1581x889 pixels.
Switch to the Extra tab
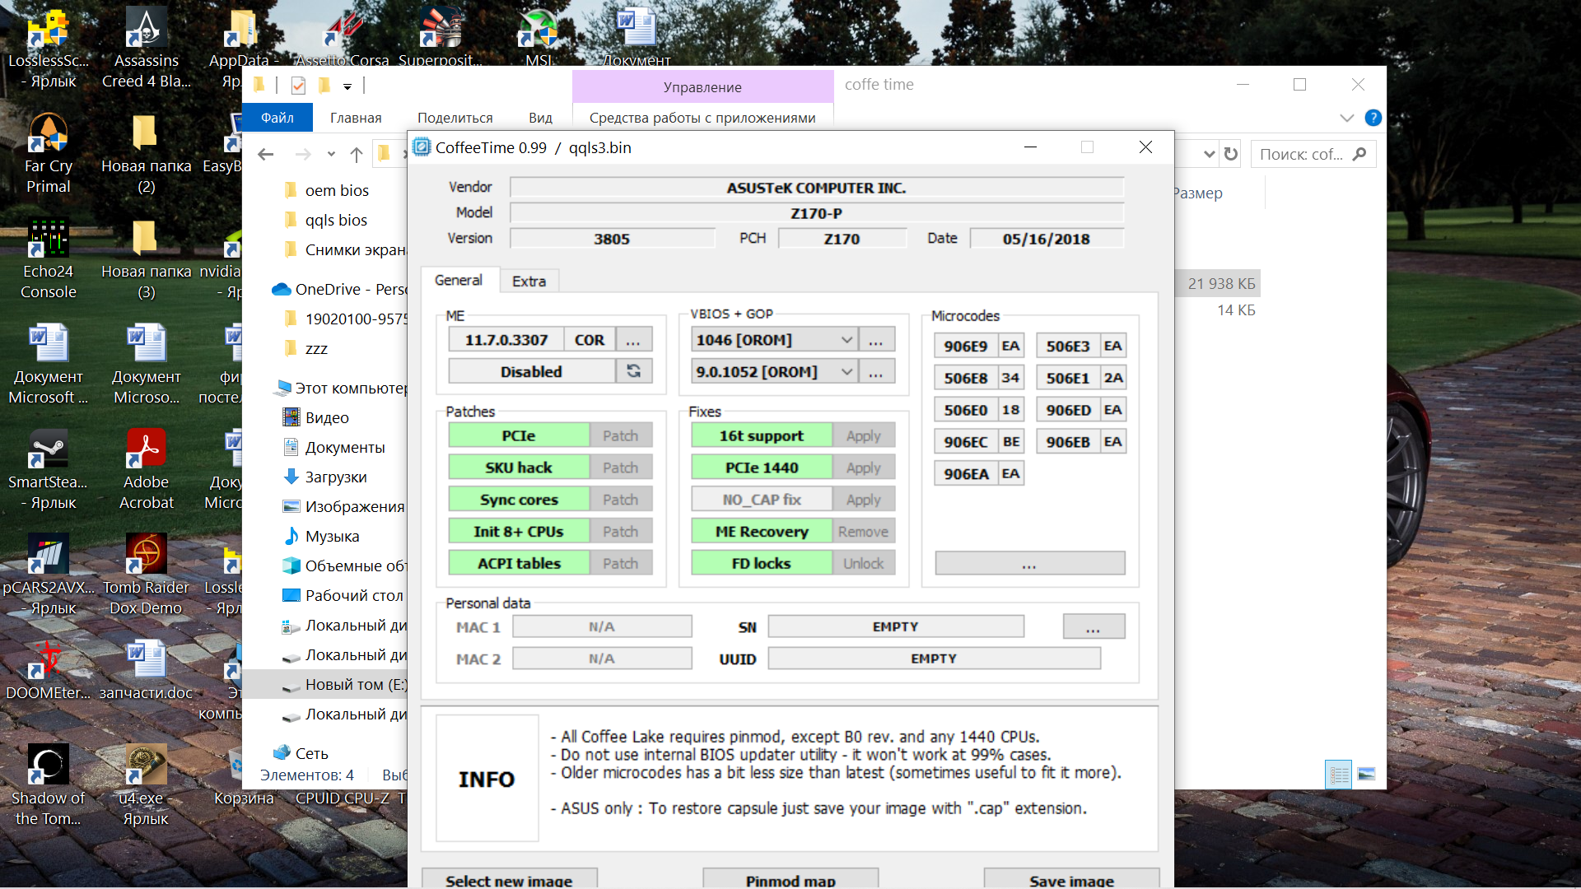(x=529, y=282)
